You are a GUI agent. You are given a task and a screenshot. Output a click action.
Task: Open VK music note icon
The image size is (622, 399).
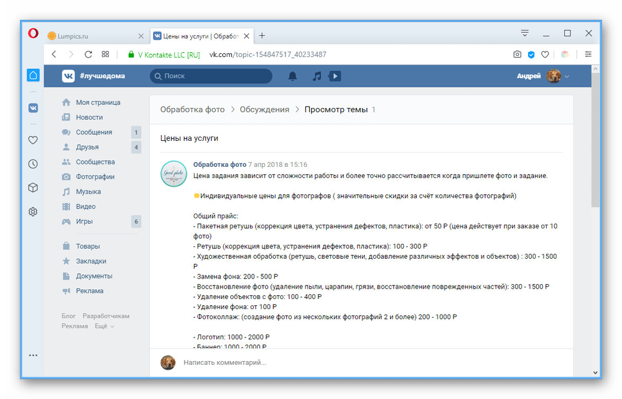click(317, 76)
